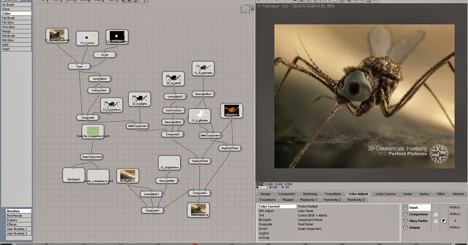Choose Cutout (RGB + Alpha) operator

coord(312,215)
